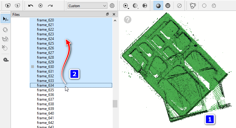Screen dimensions: 236x128
Task: Open the Custom preset dropdown
Action: [87, 6]
